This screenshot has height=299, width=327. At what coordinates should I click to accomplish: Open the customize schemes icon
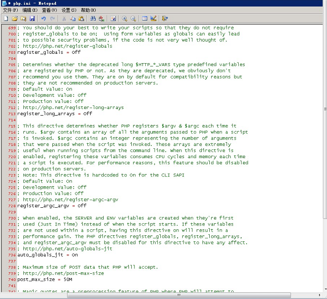153,19
